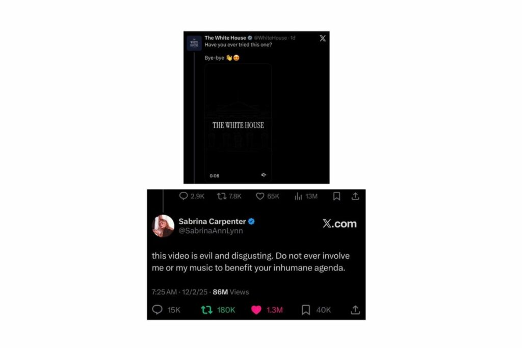Click the 86M Views count

[x=231, y=292]
